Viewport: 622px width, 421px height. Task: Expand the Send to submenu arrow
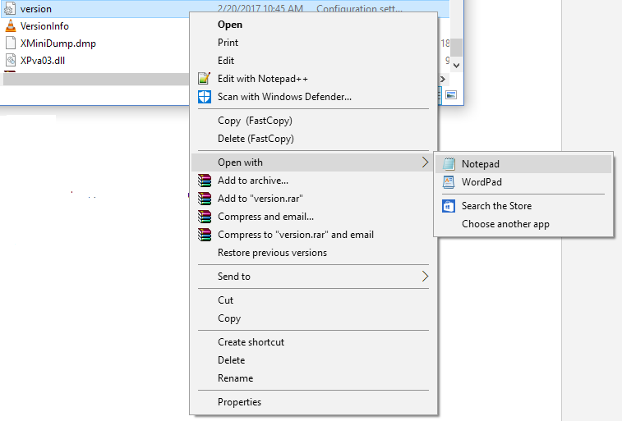(x=425, y=277)
